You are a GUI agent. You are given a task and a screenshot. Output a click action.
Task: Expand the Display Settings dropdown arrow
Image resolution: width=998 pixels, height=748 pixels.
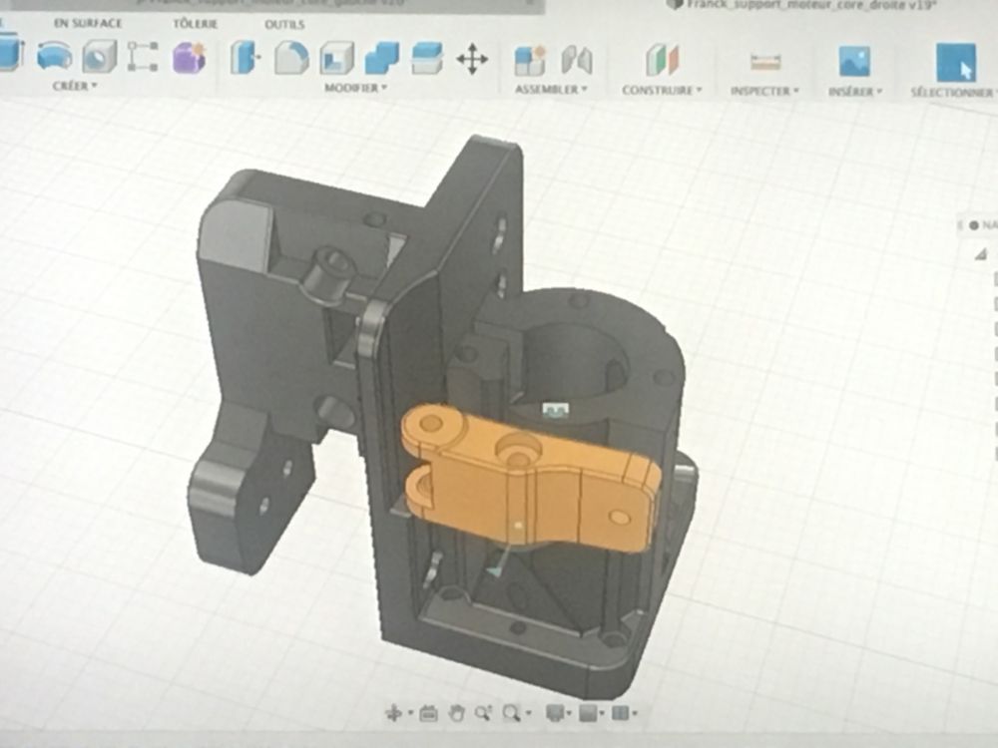pos(569,714)
